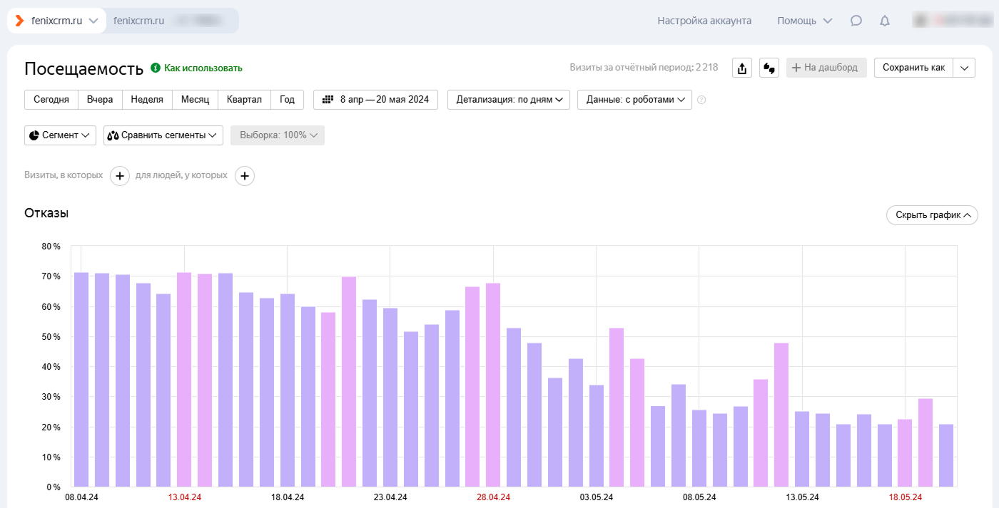999x508 pixels.
Task: Click the green info icon by Как использовать
Action: [156, 68]
